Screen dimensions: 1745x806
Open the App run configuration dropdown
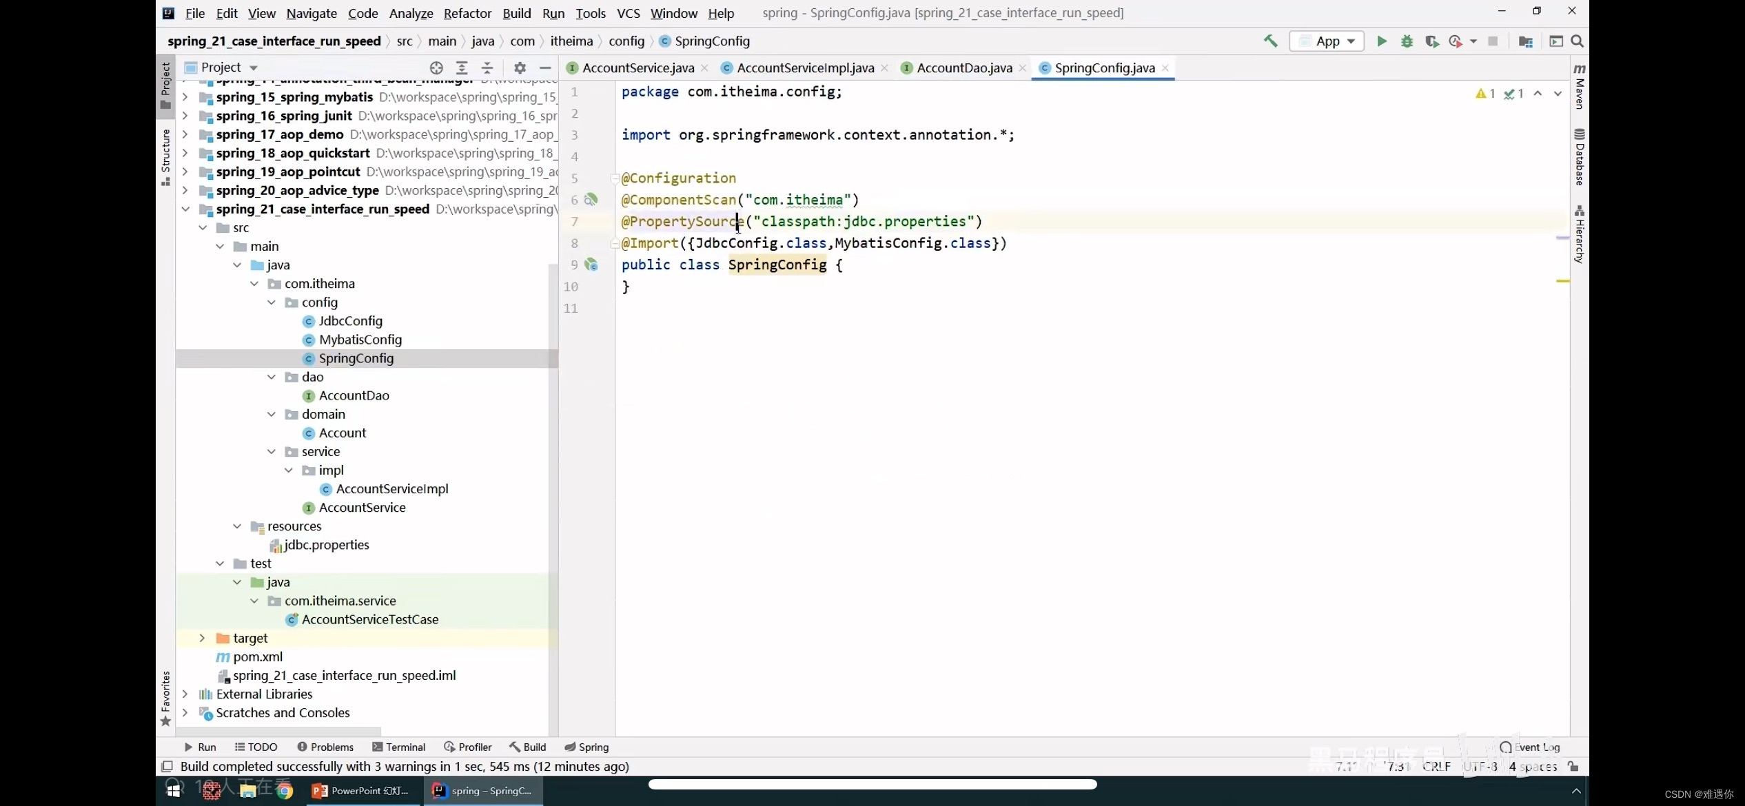point(1327,41)
